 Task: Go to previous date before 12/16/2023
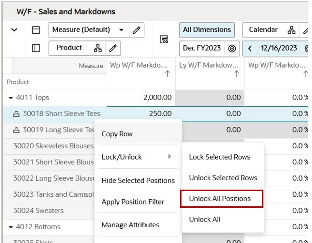[x=250, y=48]
